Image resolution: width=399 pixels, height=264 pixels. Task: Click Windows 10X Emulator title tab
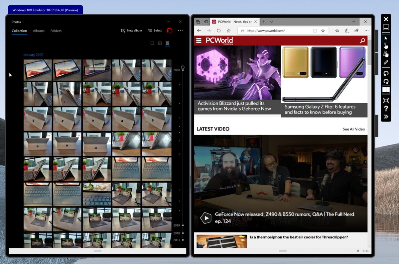pos(45,10)
